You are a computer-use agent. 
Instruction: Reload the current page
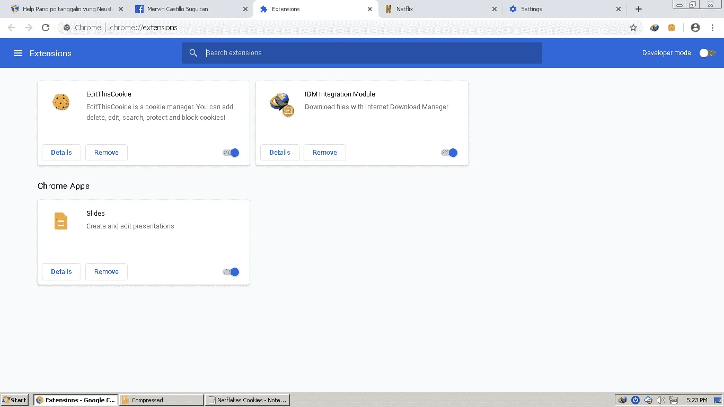(46, 28)
